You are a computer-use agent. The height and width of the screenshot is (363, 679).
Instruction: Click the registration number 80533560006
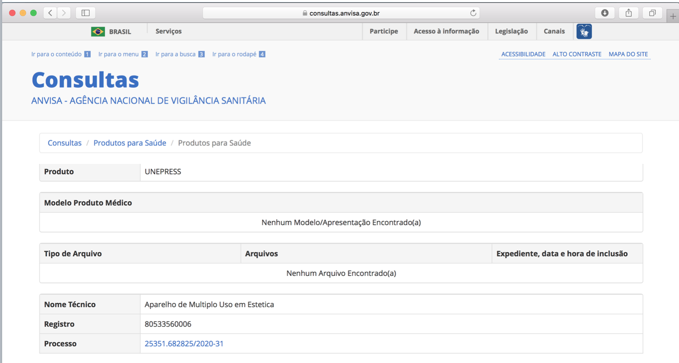[x=168, y=324]
